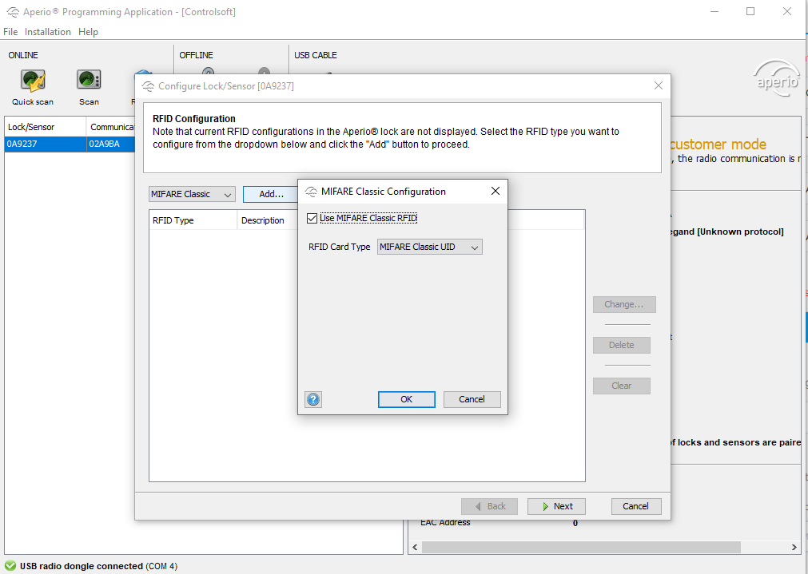Minimize the Aperio application window

(714, 11)
